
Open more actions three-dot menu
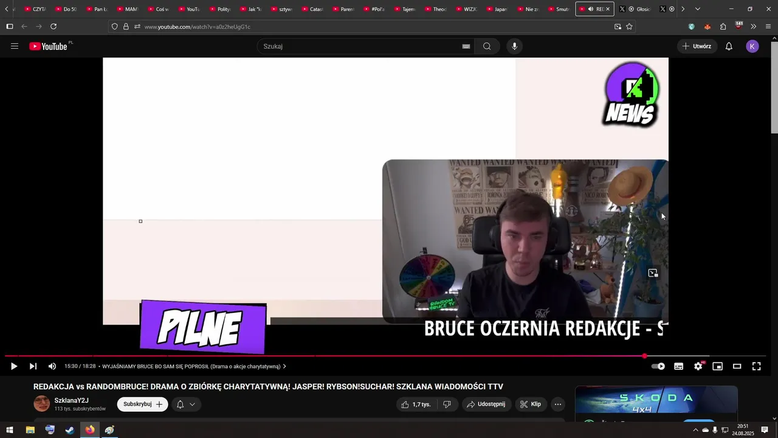[x=557, y=404]
